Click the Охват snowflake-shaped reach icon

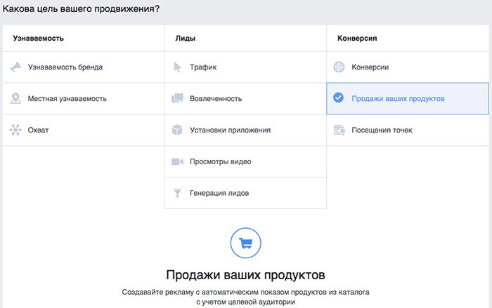15,130
